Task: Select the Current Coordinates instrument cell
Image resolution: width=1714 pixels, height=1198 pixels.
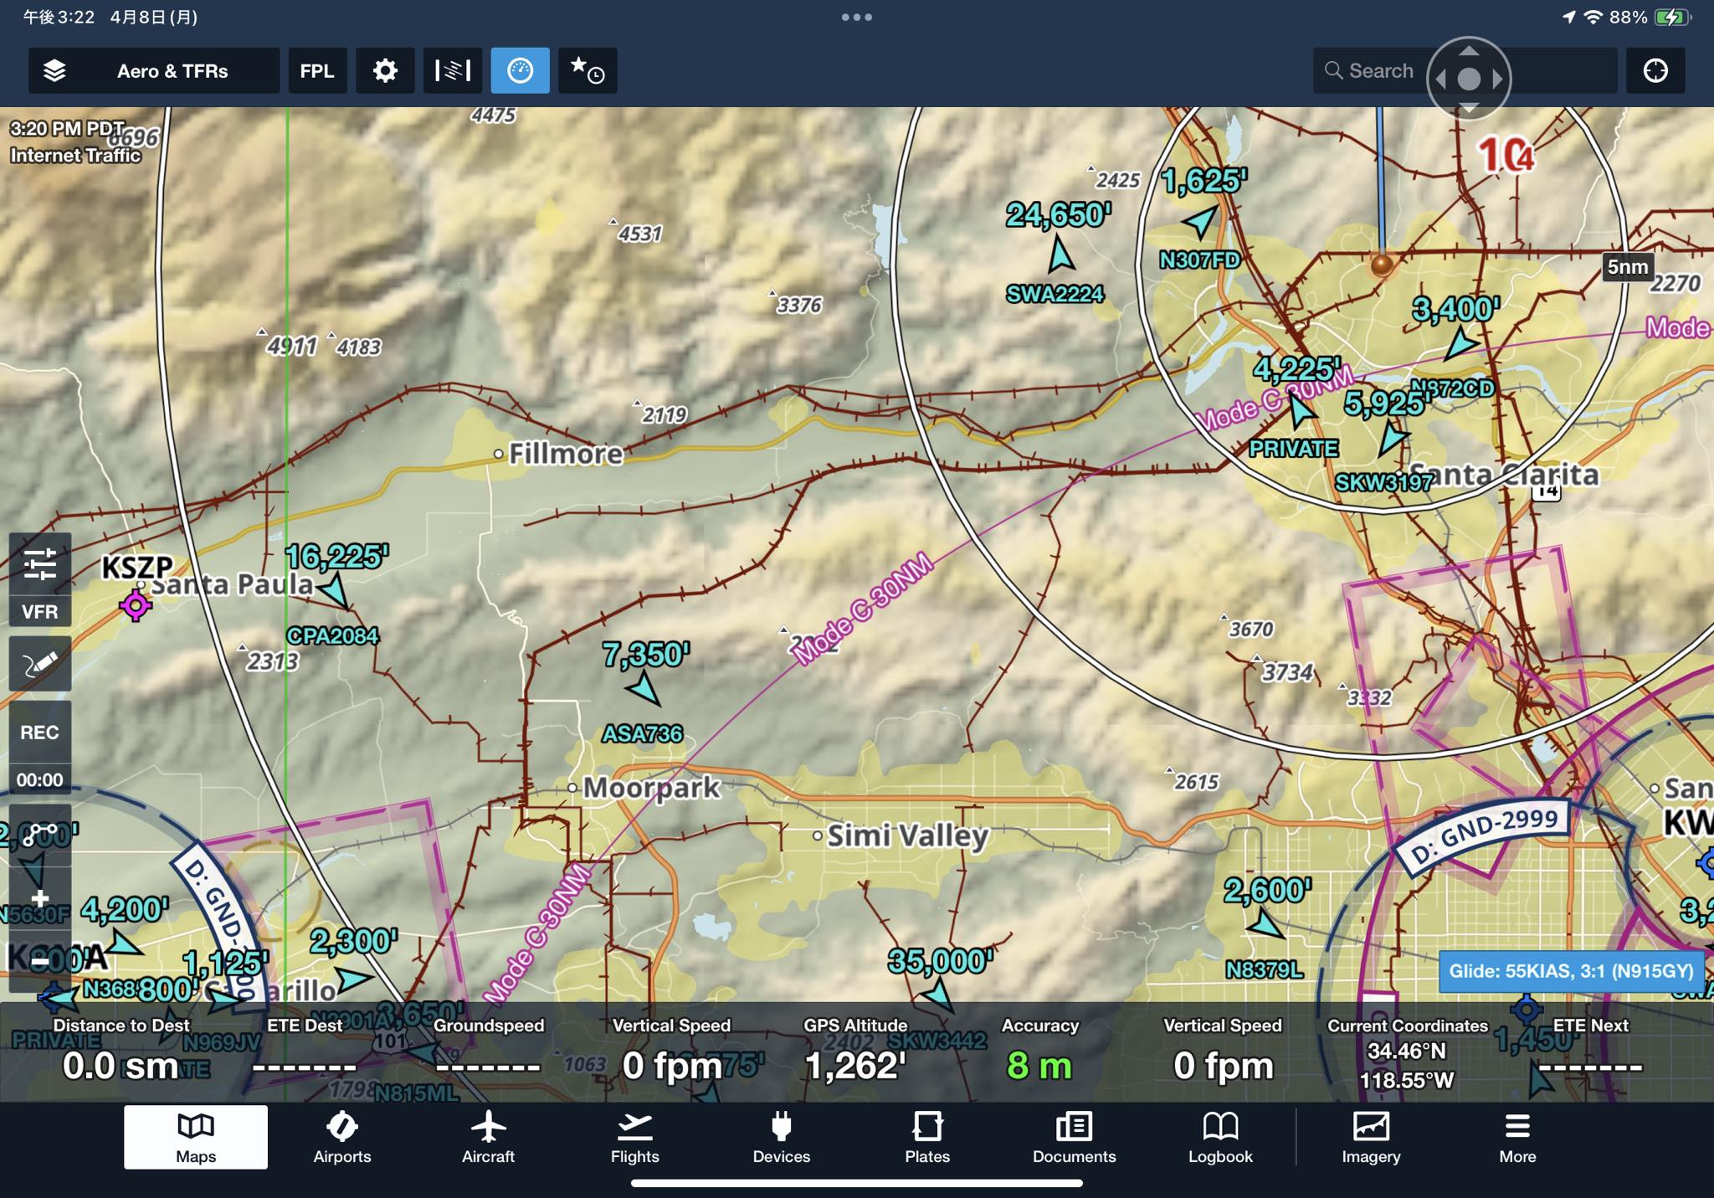Action: pos(1408,1053)
